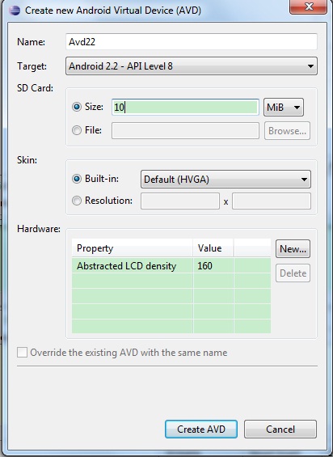Open the Target dropdown showing Android 2.2
The image size is (333, 457).
point(192,66)
